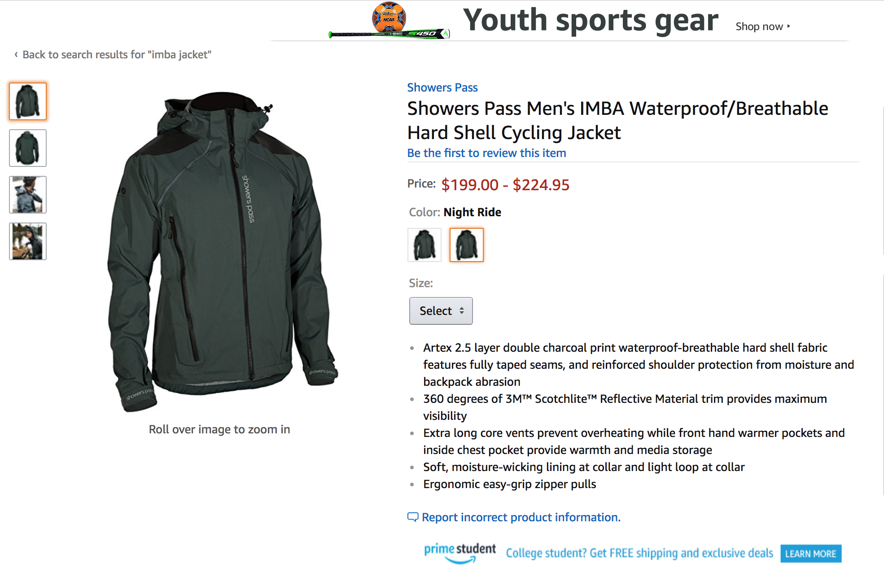Open the Size Select dropdown
Image resolution: width=884 pixels, height=585 pixels.
point(441,311)
